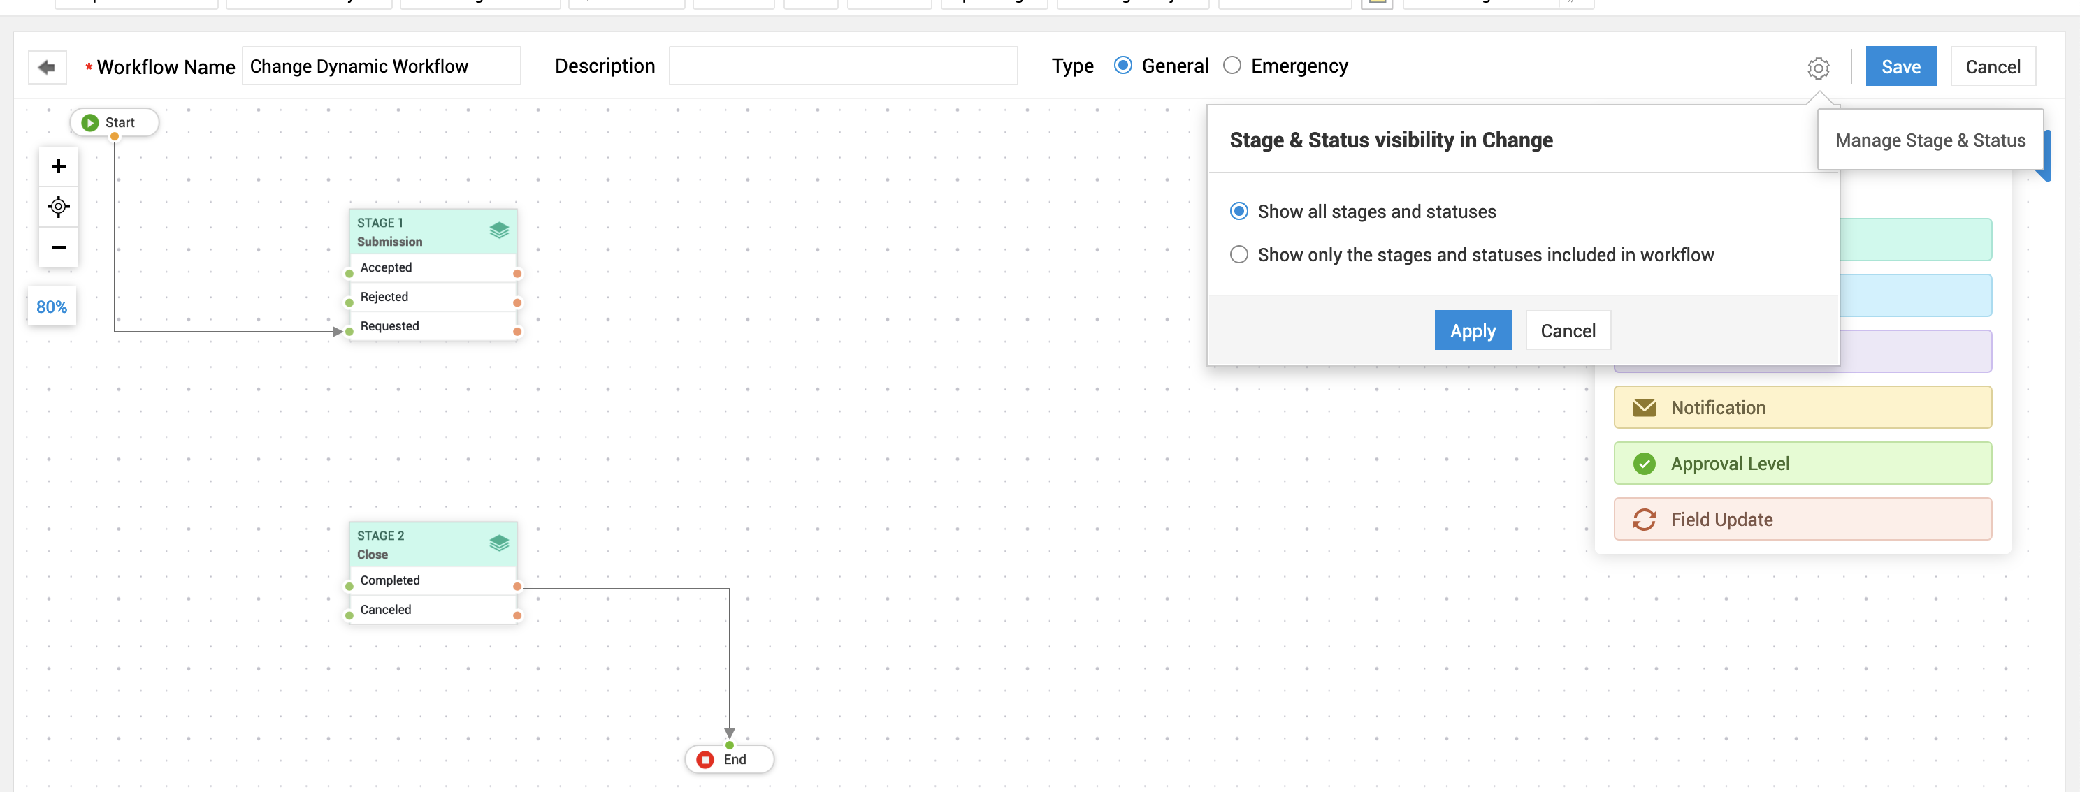The width and height of the screenshot is (2080, 792).
Task: Choose Show only stages included in workflow
Action: coord(1238,255)
